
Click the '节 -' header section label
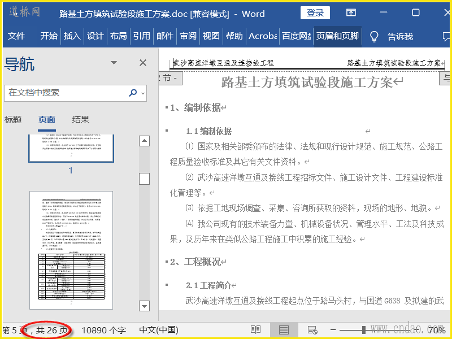click(170, 78)
